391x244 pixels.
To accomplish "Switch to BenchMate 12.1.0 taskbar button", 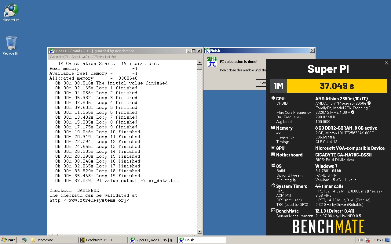I will pos(103,240).
